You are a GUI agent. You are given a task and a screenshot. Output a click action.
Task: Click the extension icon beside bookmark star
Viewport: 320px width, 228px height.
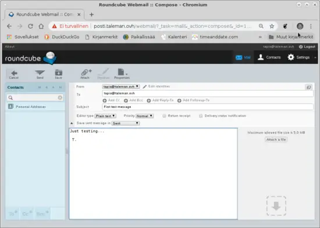click(285, 26)
